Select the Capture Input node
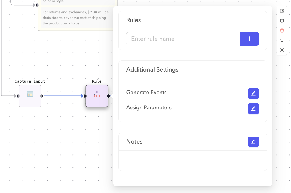The height and width of the screenshot is (193, 291). pos(30,96)
